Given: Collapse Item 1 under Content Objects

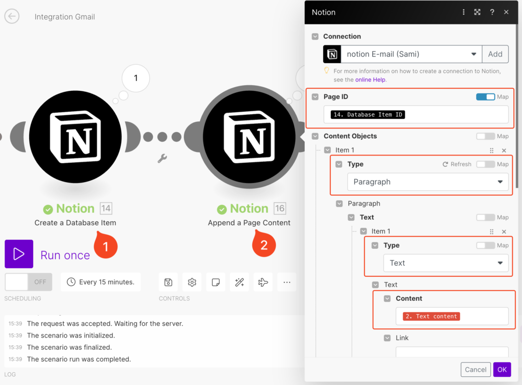Looking at the screenshot, I should pos(328,150).
